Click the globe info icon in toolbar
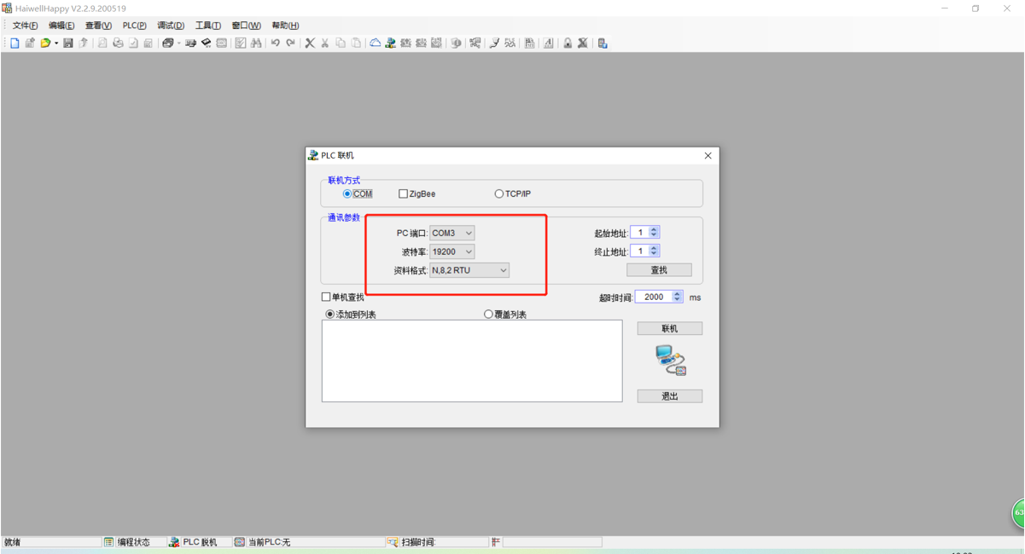1025x554 pixels. (x=456, y=43)
